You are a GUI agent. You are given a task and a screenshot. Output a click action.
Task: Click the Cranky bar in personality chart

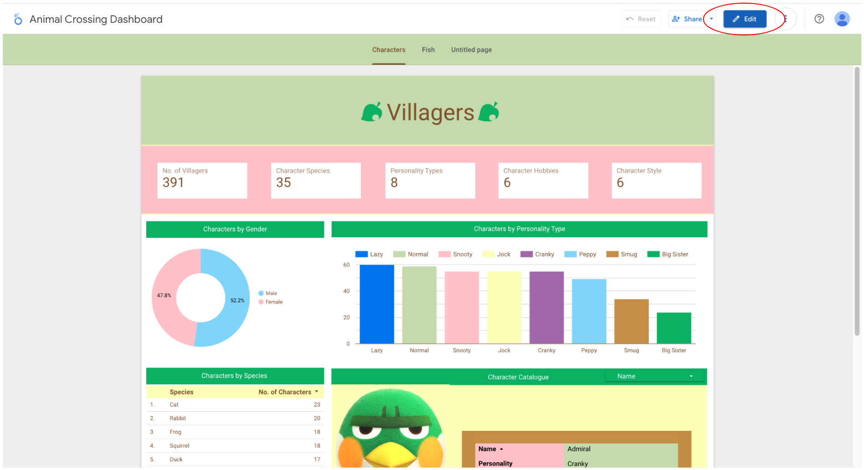coord(546,307)
